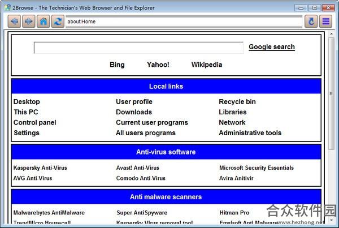Select Microsoft Security Essentials link
This screenshot has height=228, width=339.
(257, 168)
